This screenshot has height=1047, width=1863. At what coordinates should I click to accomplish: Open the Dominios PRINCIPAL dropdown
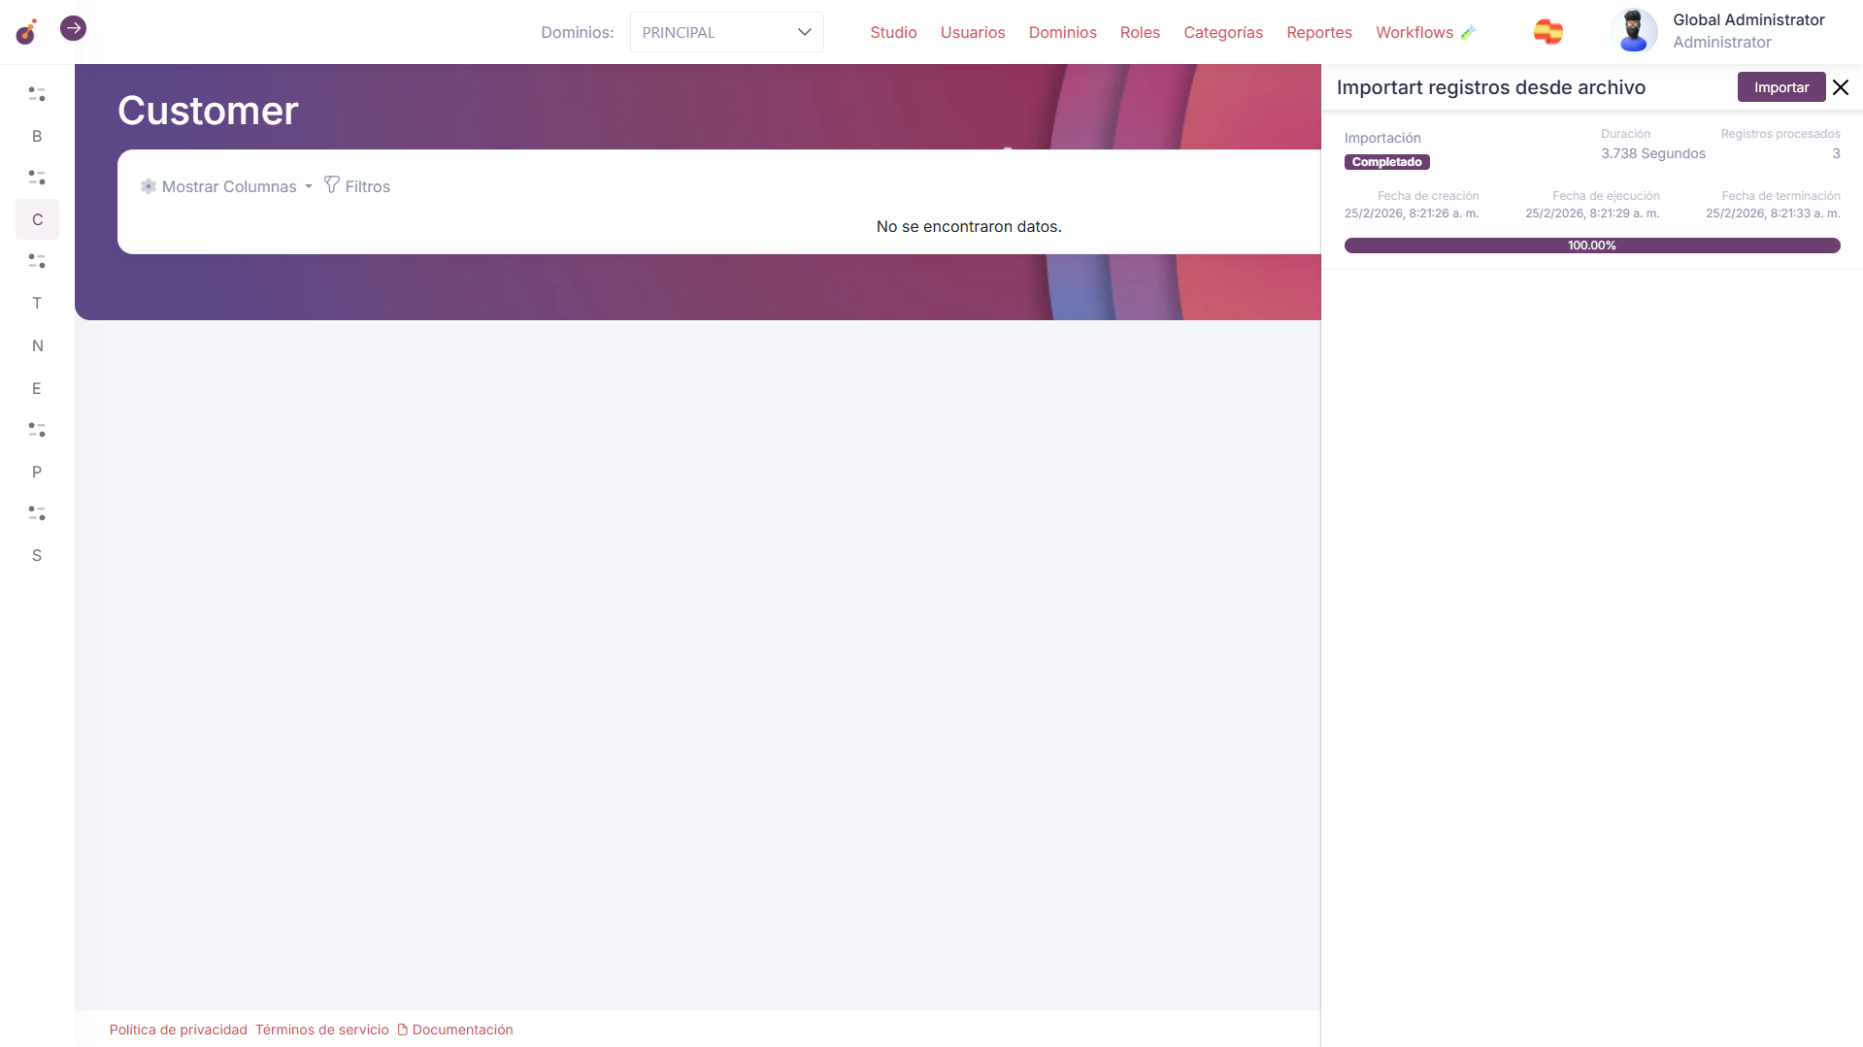[726, 32]
